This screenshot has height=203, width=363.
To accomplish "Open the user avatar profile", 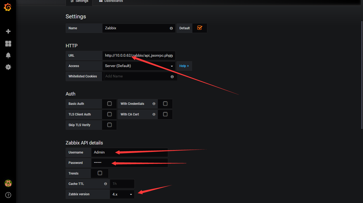I will pyautogui.click(x=8, y=183).
